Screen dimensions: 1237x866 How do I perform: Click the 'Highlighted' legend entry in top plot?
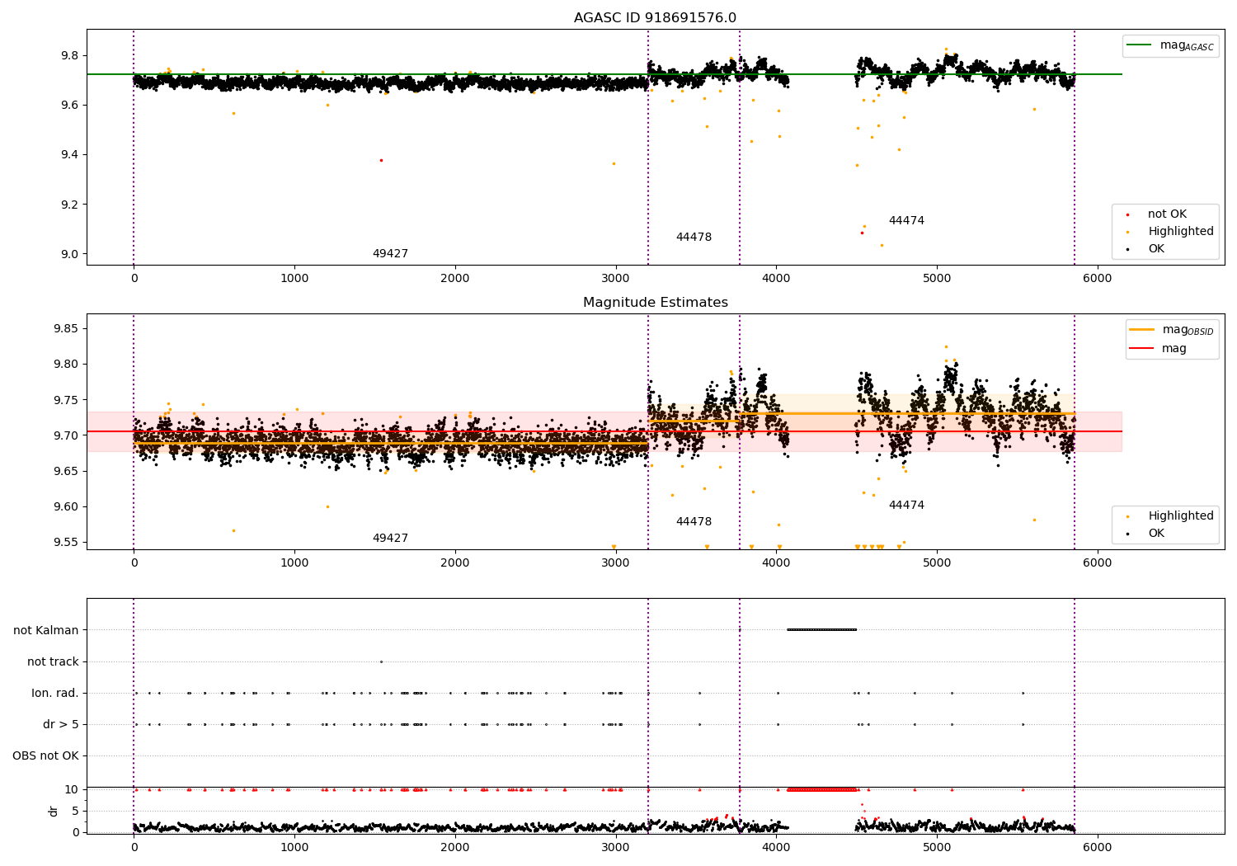pos(1169,231)
